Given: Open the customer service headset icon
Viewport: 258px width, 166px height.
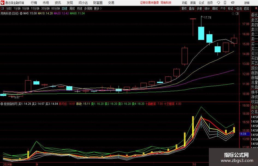Looking at the screenshot, I should pos(218,3).
